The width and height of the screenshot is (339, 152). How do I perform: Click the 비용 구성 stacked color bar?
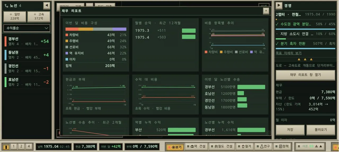click(x=96, y=29)
